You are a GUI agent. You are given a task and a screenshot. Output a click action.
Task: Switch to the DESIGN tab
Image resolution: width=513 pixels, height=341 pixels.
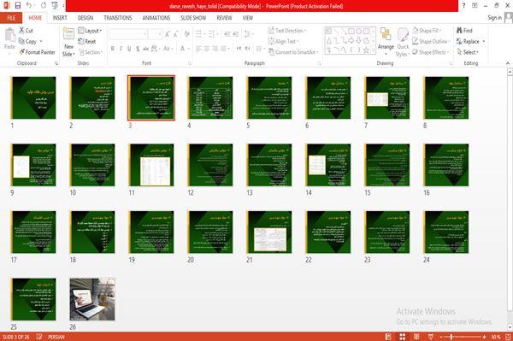[x=85, y=18]
